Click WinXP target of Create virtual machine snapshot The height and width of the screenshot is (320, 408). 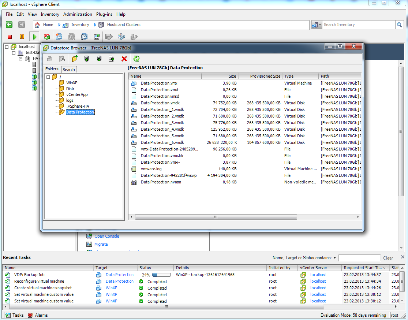(111, 288)
